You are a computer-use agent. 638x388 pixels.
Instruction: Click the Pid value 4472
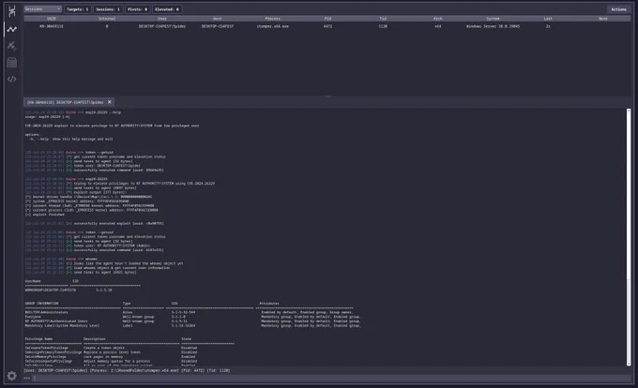[327, 26]
